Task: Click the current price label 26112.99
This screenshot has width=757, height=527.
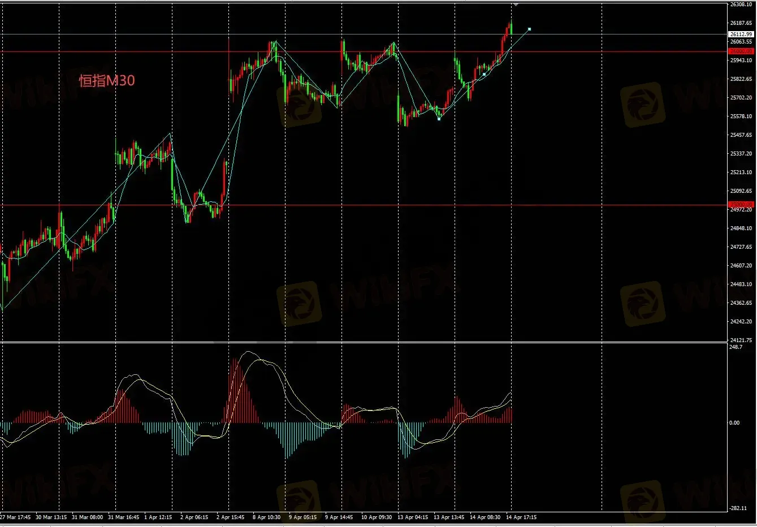Action: pyautogui.click(x=741, y=34)
